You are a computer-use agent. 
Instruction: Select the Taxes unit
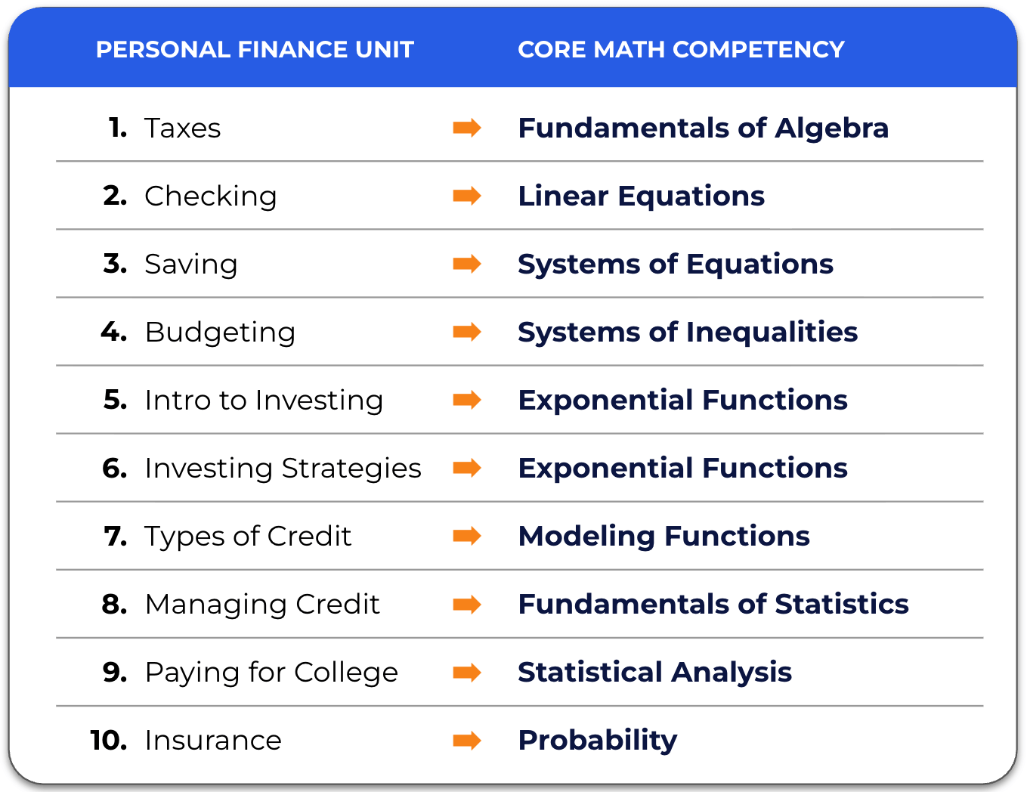click(x=182, y=128)
